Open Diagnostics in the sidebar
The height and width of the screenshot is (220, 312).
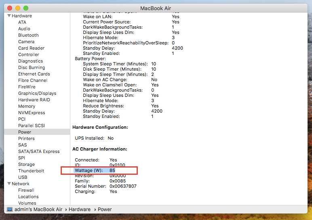tap(30, 61)
